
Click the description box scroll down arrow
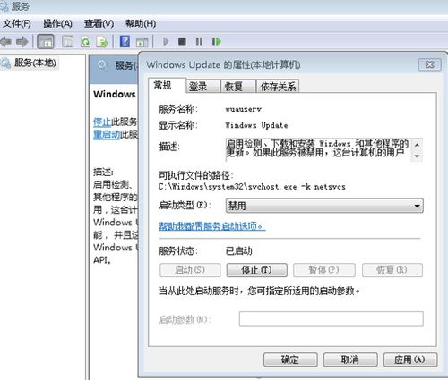[x=417, y=156]
